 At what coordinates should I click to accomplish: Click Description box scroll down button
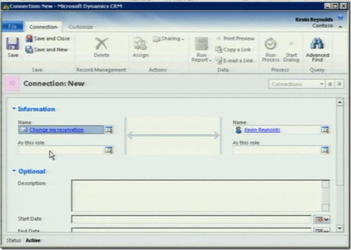tap(325, 207)
